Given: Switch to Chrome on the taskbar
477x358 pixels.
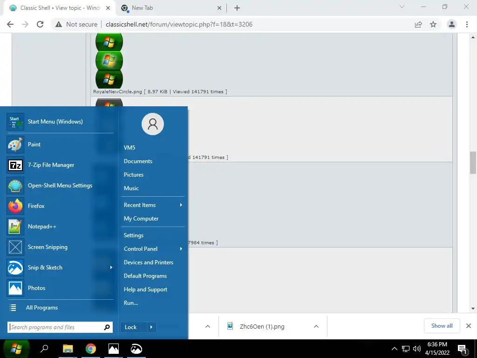Looking at the screenshot, I should [91, 349].
